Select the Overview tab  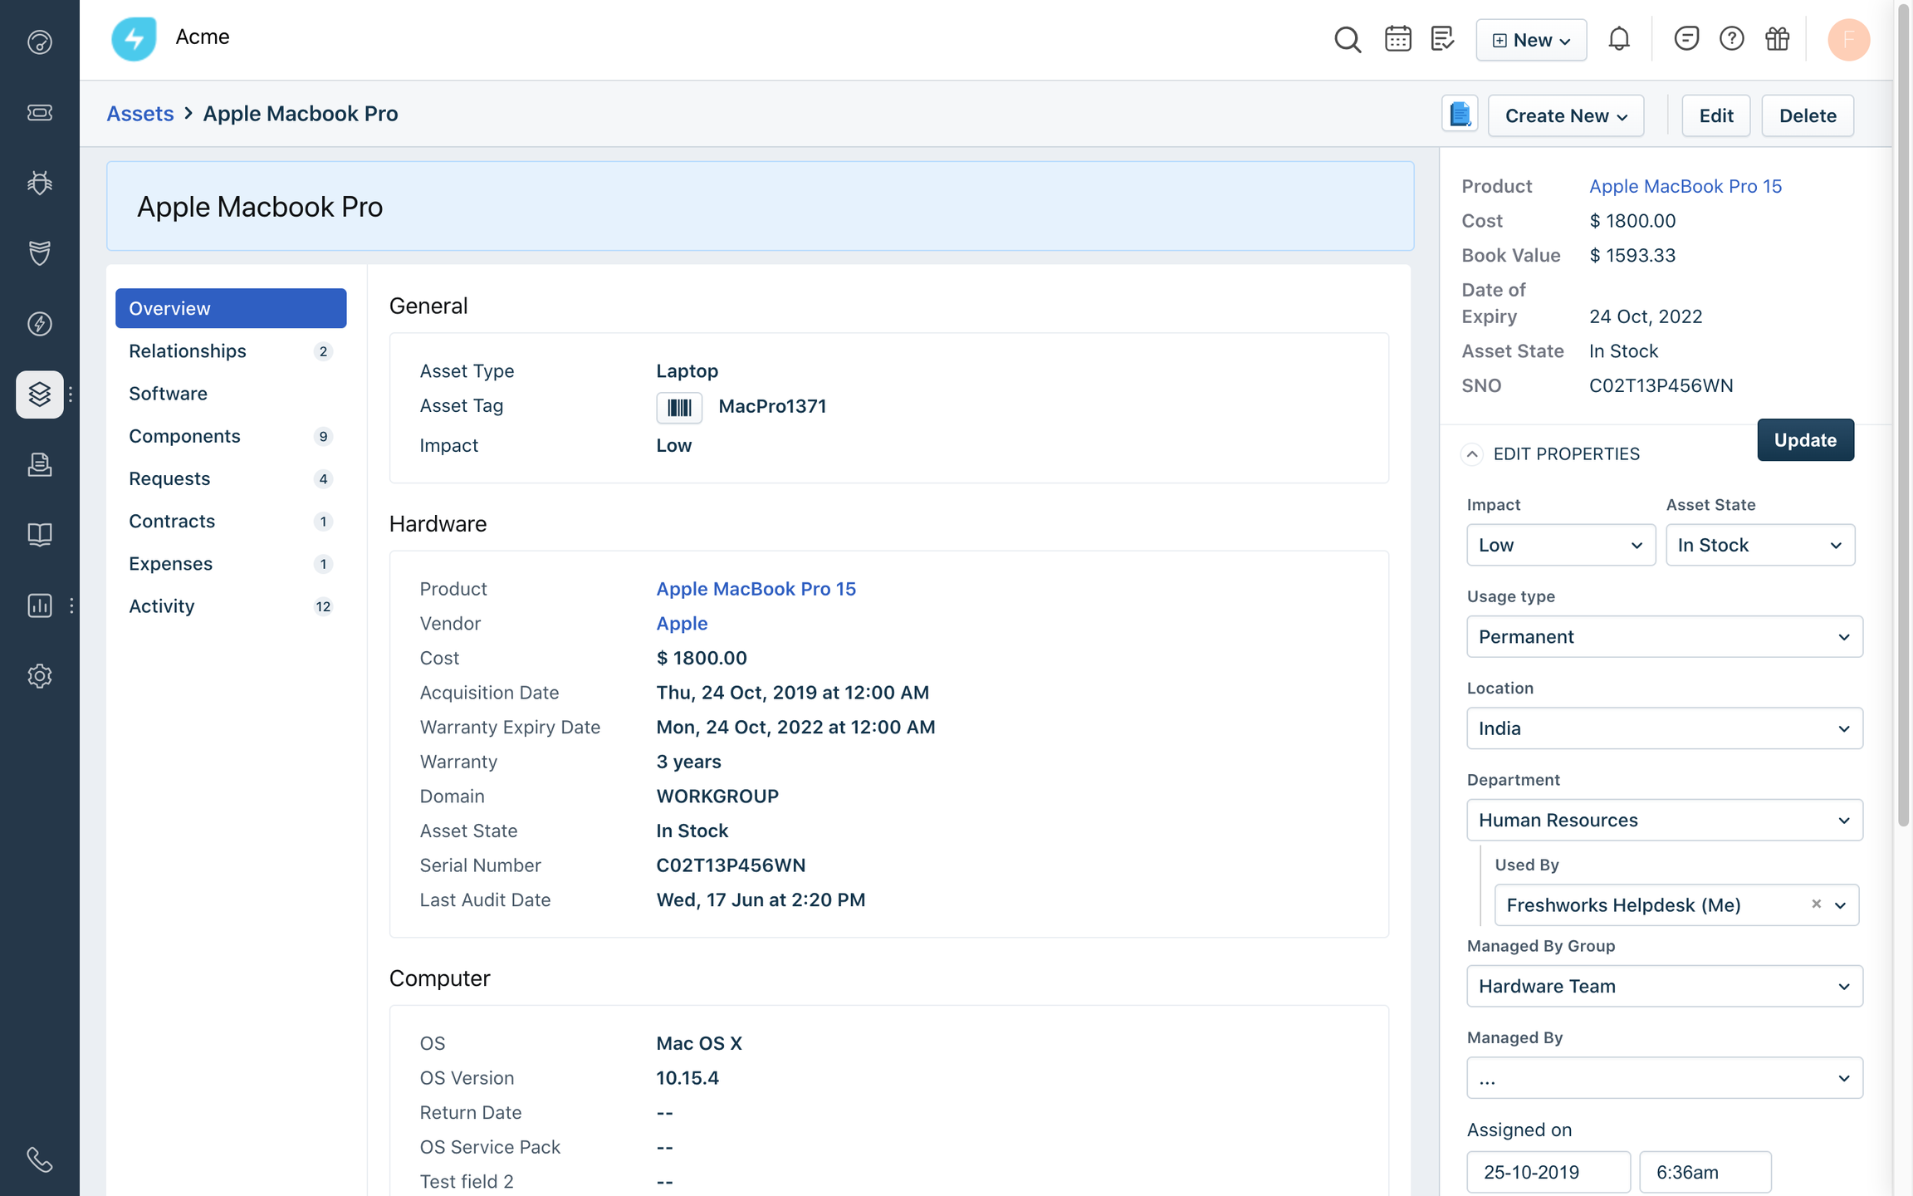coord(231,308)
